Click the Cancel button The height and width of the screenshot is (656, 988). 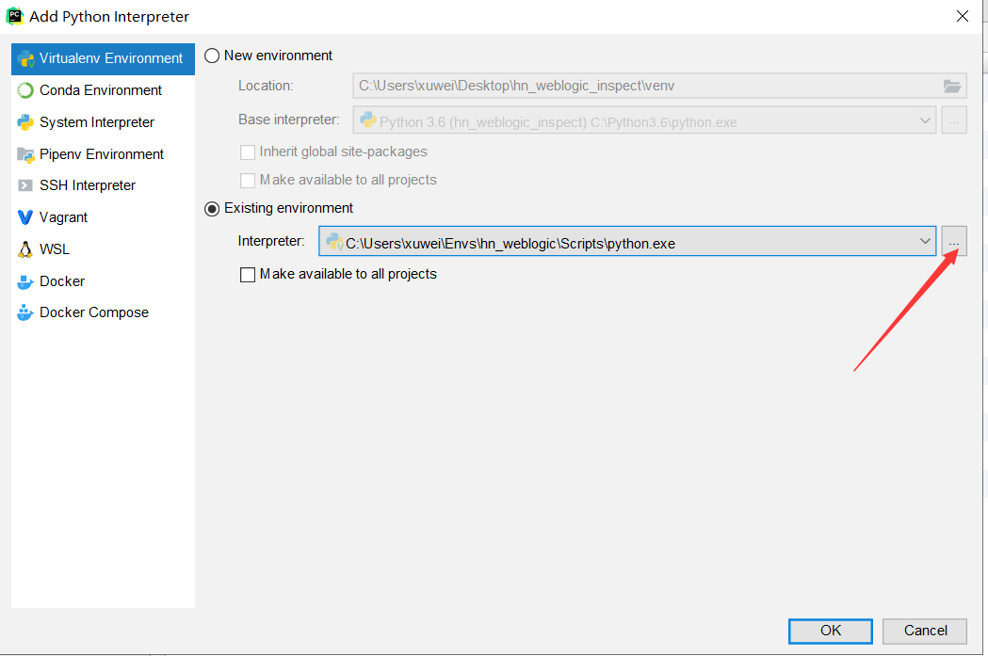tap(924, 631)
